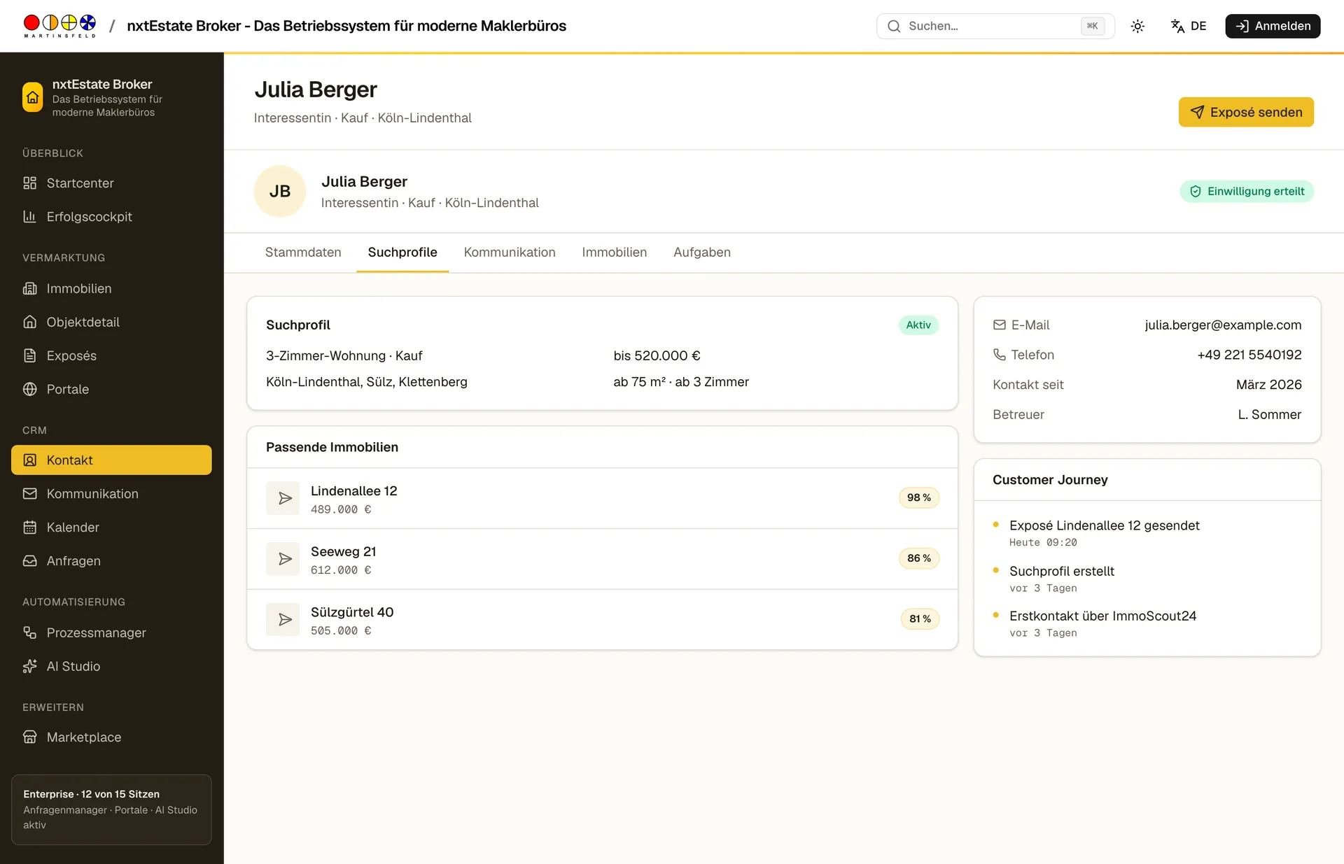
Task: Click the JB avatar circle
Action: (x=280, y=192)
